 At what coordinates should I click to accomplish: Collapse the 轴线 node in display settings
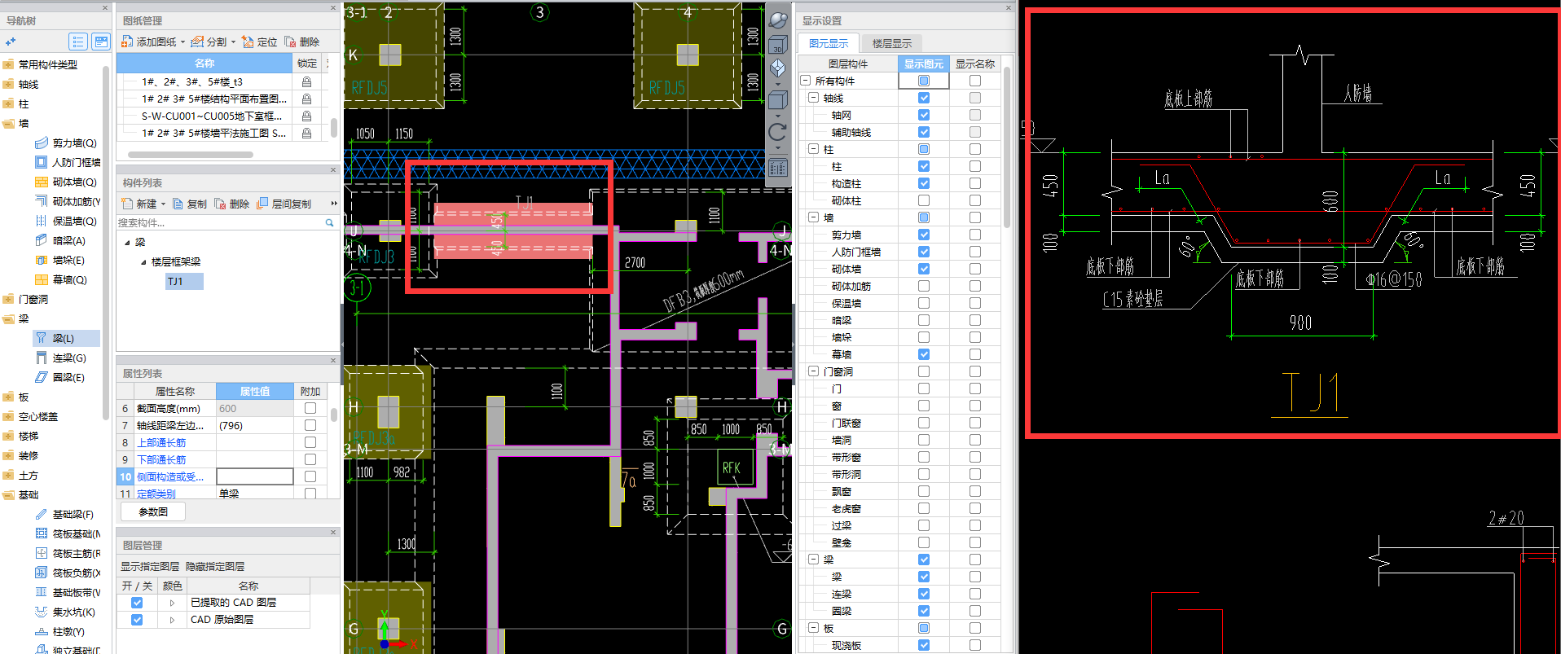814,98
